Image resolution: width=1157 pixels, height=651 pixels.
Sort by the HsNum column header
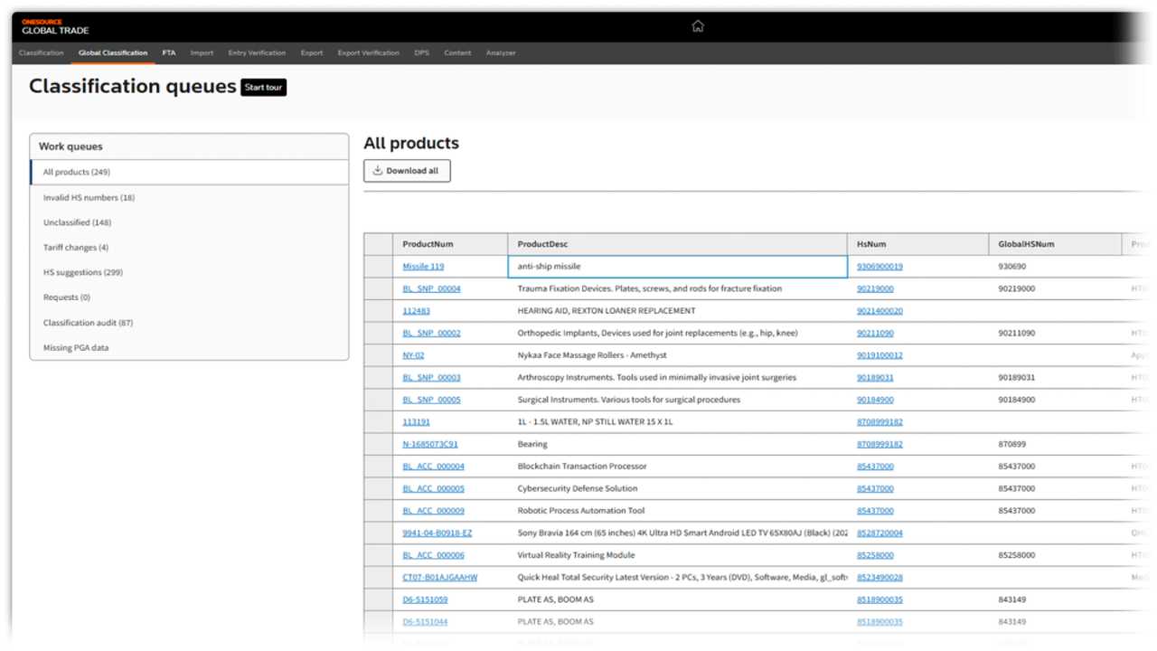point(871,244)
